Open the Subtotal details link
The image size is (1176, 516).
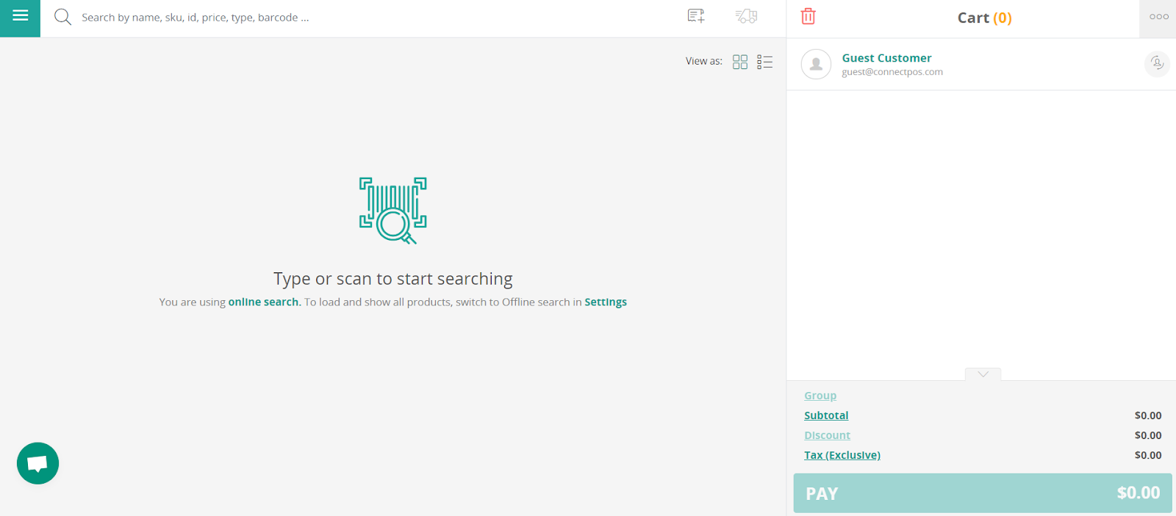(826, 415)
